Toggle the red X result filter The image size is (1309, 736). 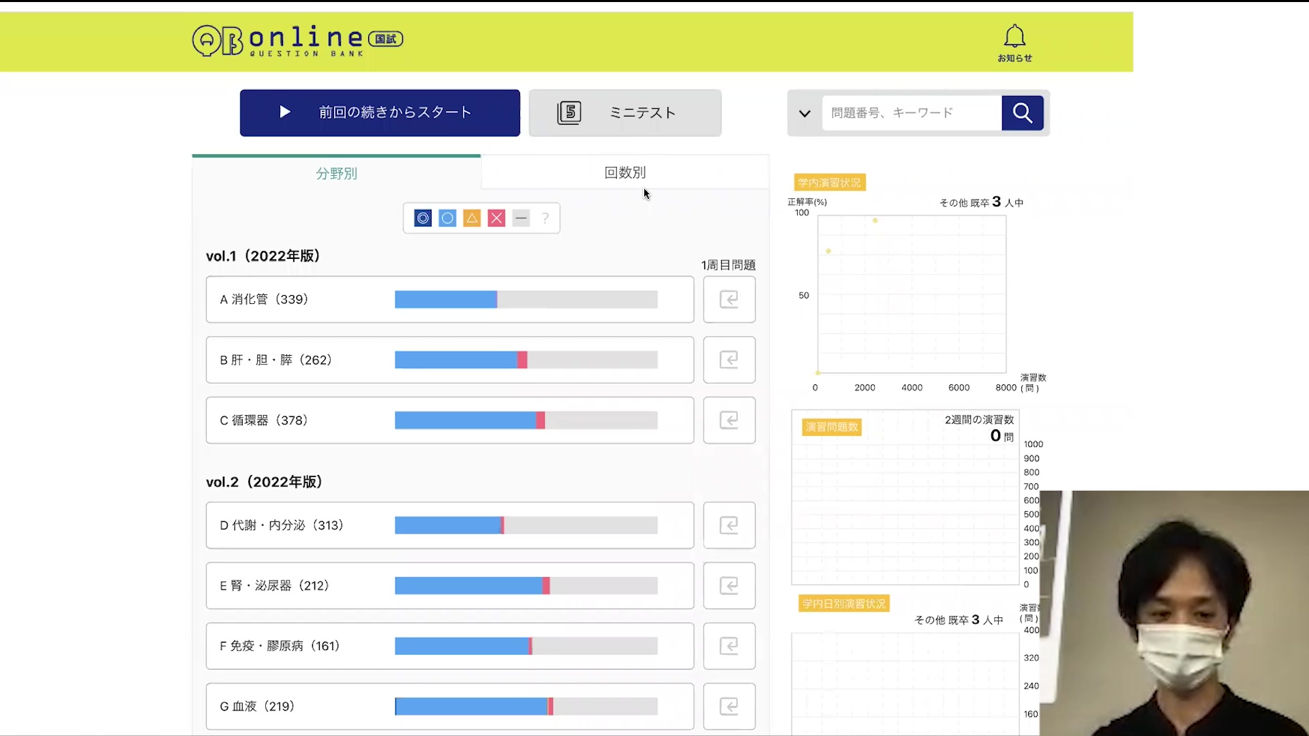tap(496, 218)
